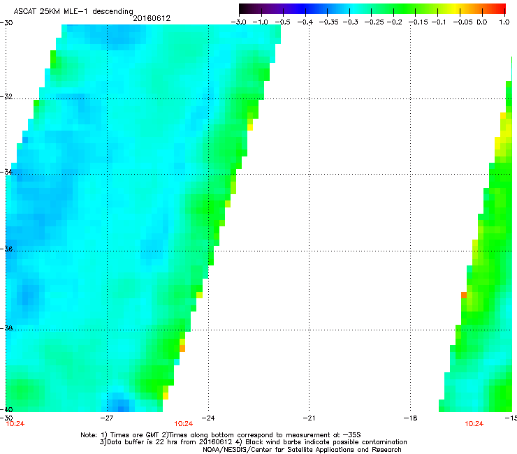Click the red end of the colorbar
Screen dimensions: 517x454
pyautogui.click(x=500, y=8)
